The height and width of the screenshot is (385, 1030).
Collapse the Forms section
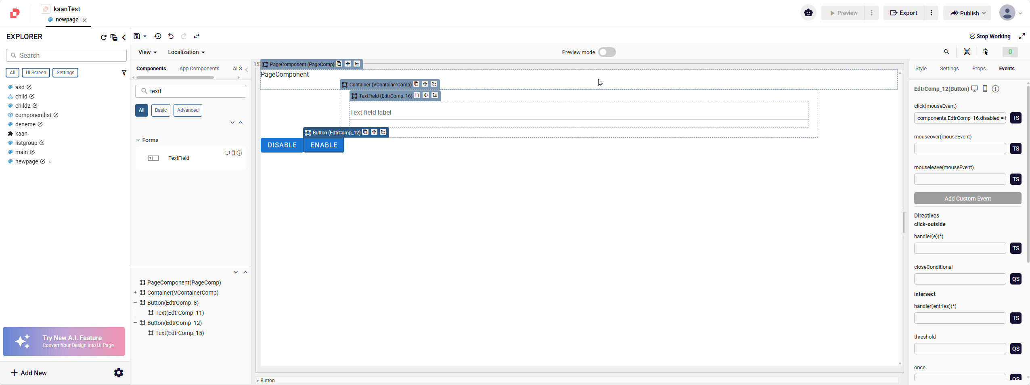pos(138,140)
